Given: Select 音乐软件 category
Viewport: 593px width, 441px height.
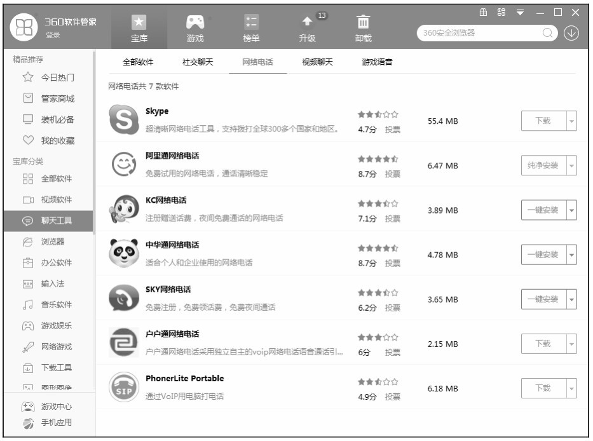Looking at the screenshot, I should [48, 304].
